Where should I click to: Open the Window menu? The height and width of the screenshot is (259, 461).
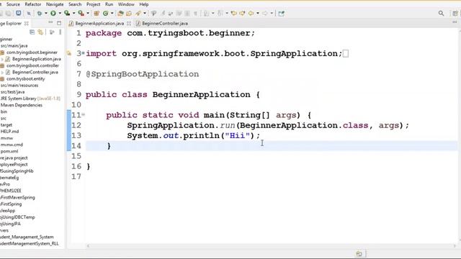(126, 4)
